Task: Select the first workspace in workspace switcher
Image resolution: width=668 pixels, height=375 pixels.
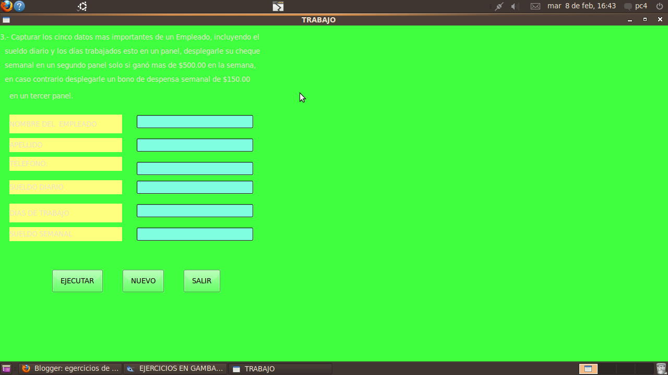Action: [x=588, y=369]
